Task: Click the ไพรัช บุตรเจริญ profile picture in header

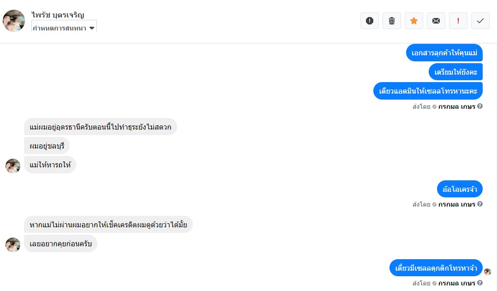Action: (14, 21)
